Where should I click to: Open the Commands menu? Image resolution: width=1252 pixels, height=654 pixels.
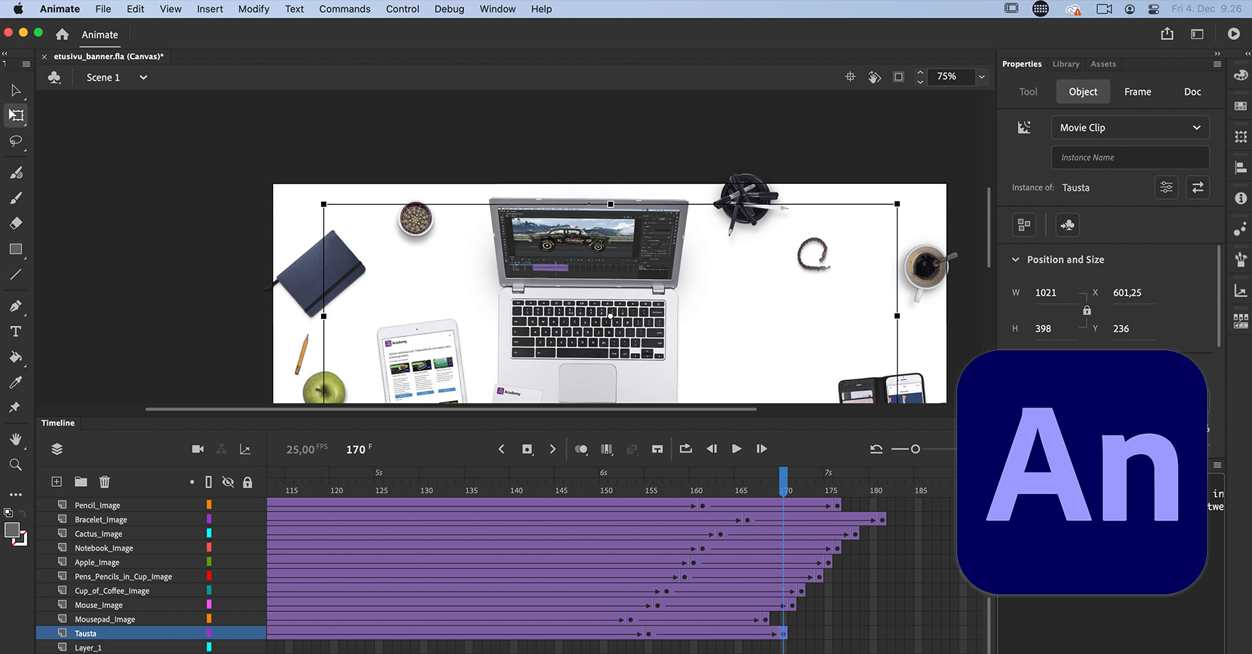(x=344, y=9)
